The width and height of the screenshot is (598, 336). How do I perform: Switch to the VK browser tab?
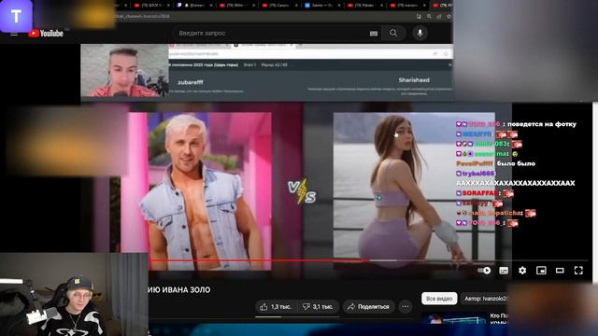[321, 6]
